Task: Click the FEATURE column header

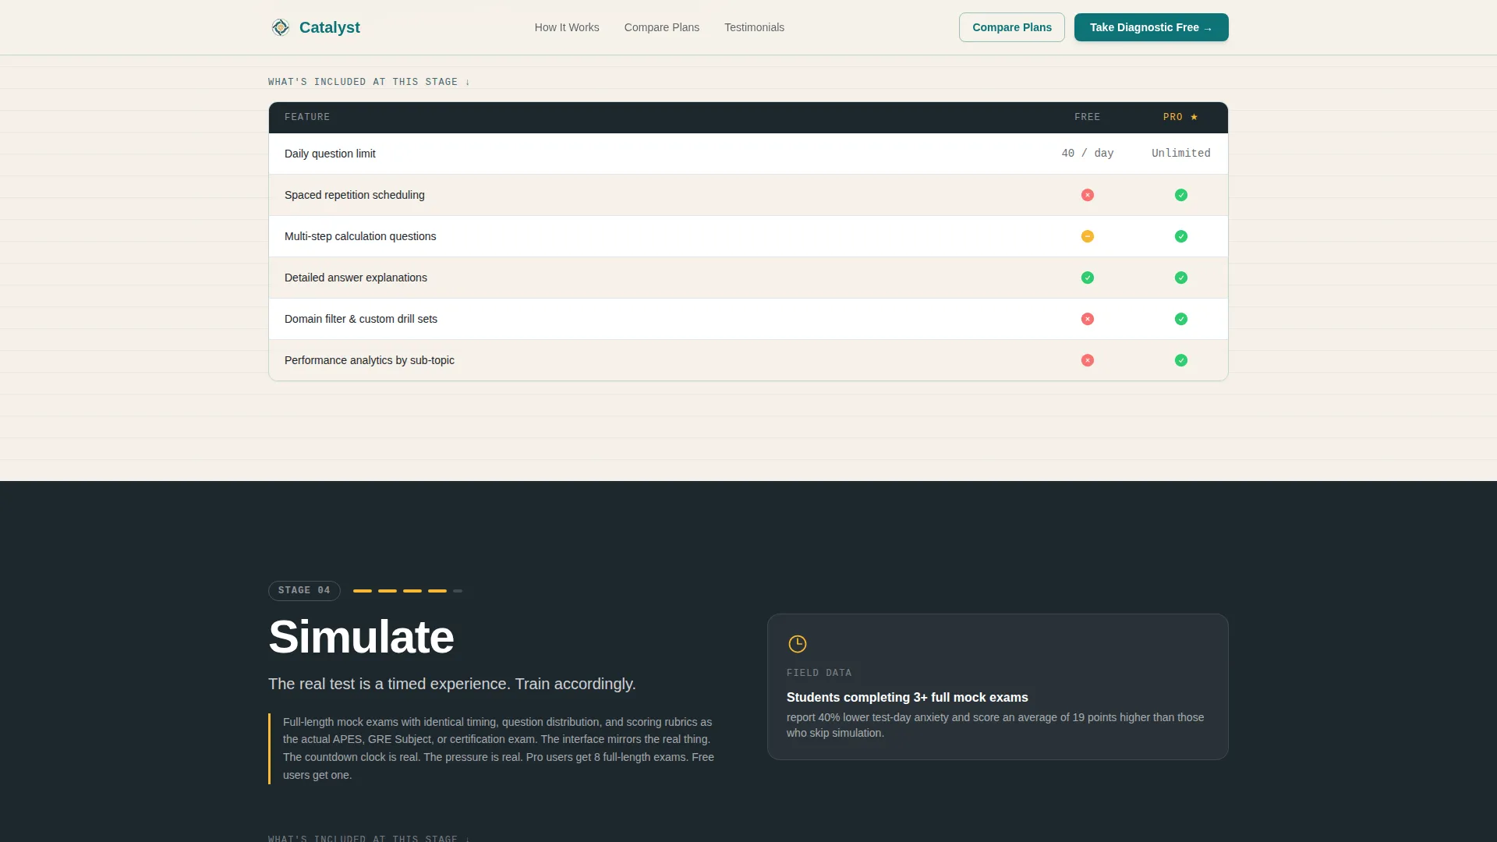Action: (x=307, y=117)
